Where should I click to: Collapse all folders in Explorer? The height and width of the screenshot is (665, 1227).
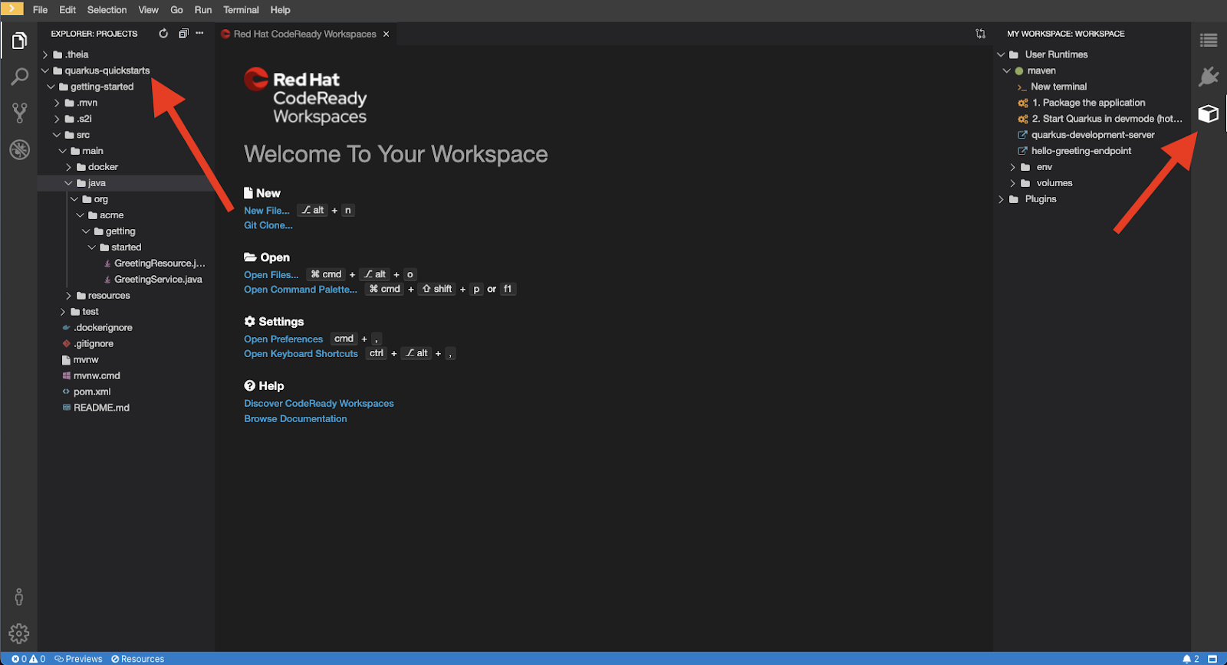click(x=183, y=34)
